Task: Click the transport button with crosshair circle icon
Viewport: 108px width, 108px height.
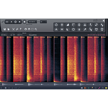Action: pyautogui.click(x=16, y=22)
